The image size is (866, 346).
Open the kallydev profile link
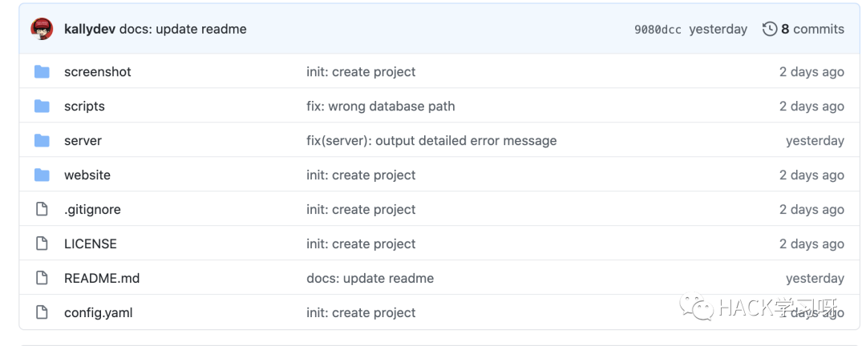click(90, 29)
